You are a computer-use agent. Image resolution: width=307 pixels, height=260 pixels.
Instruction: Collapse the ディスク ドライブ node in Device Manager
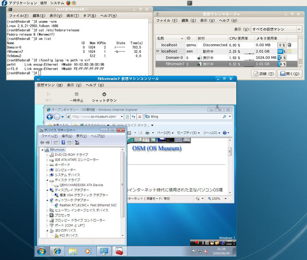coord(47,180)
